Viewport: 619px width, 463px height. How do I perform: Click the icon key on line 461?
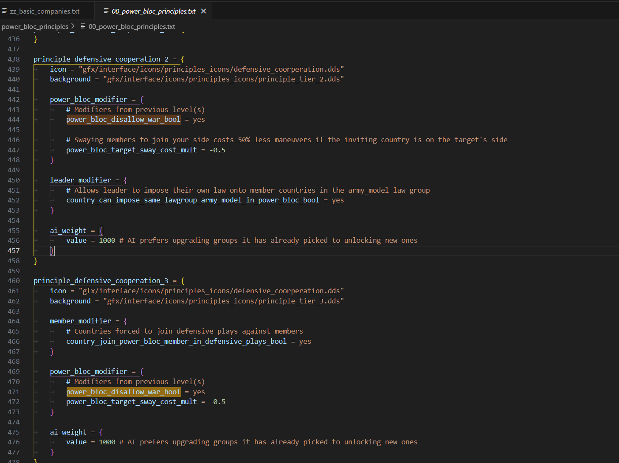click(58, 291)
